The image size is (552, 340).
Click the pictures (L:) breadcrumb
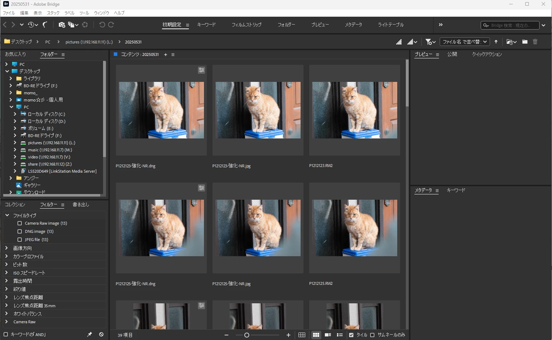click(89, 42)
